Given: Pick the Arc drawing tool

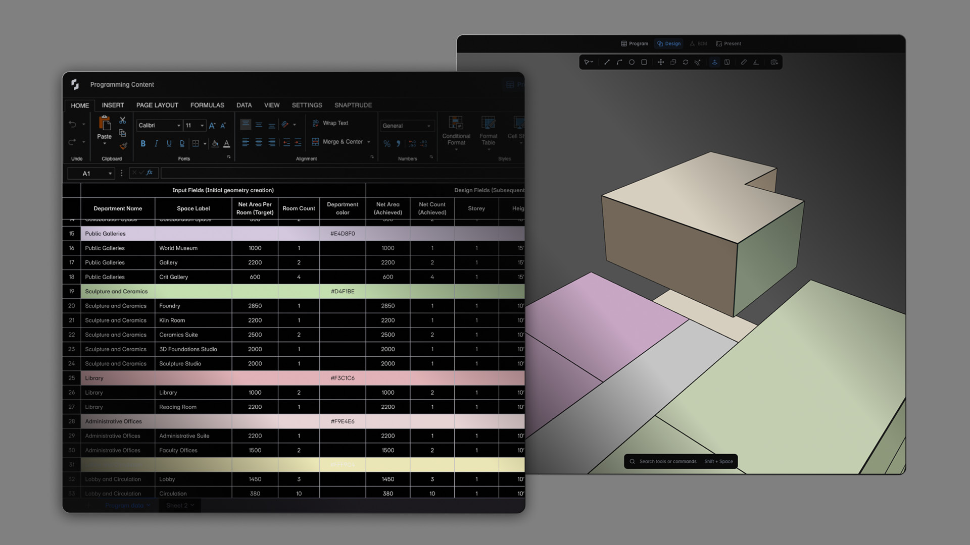Looking at the screenshot, I should tap(619, 63).
